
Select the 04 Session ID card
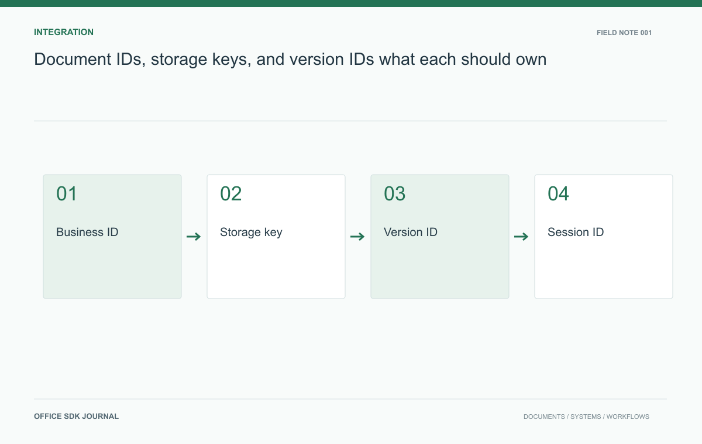(604, 237)
